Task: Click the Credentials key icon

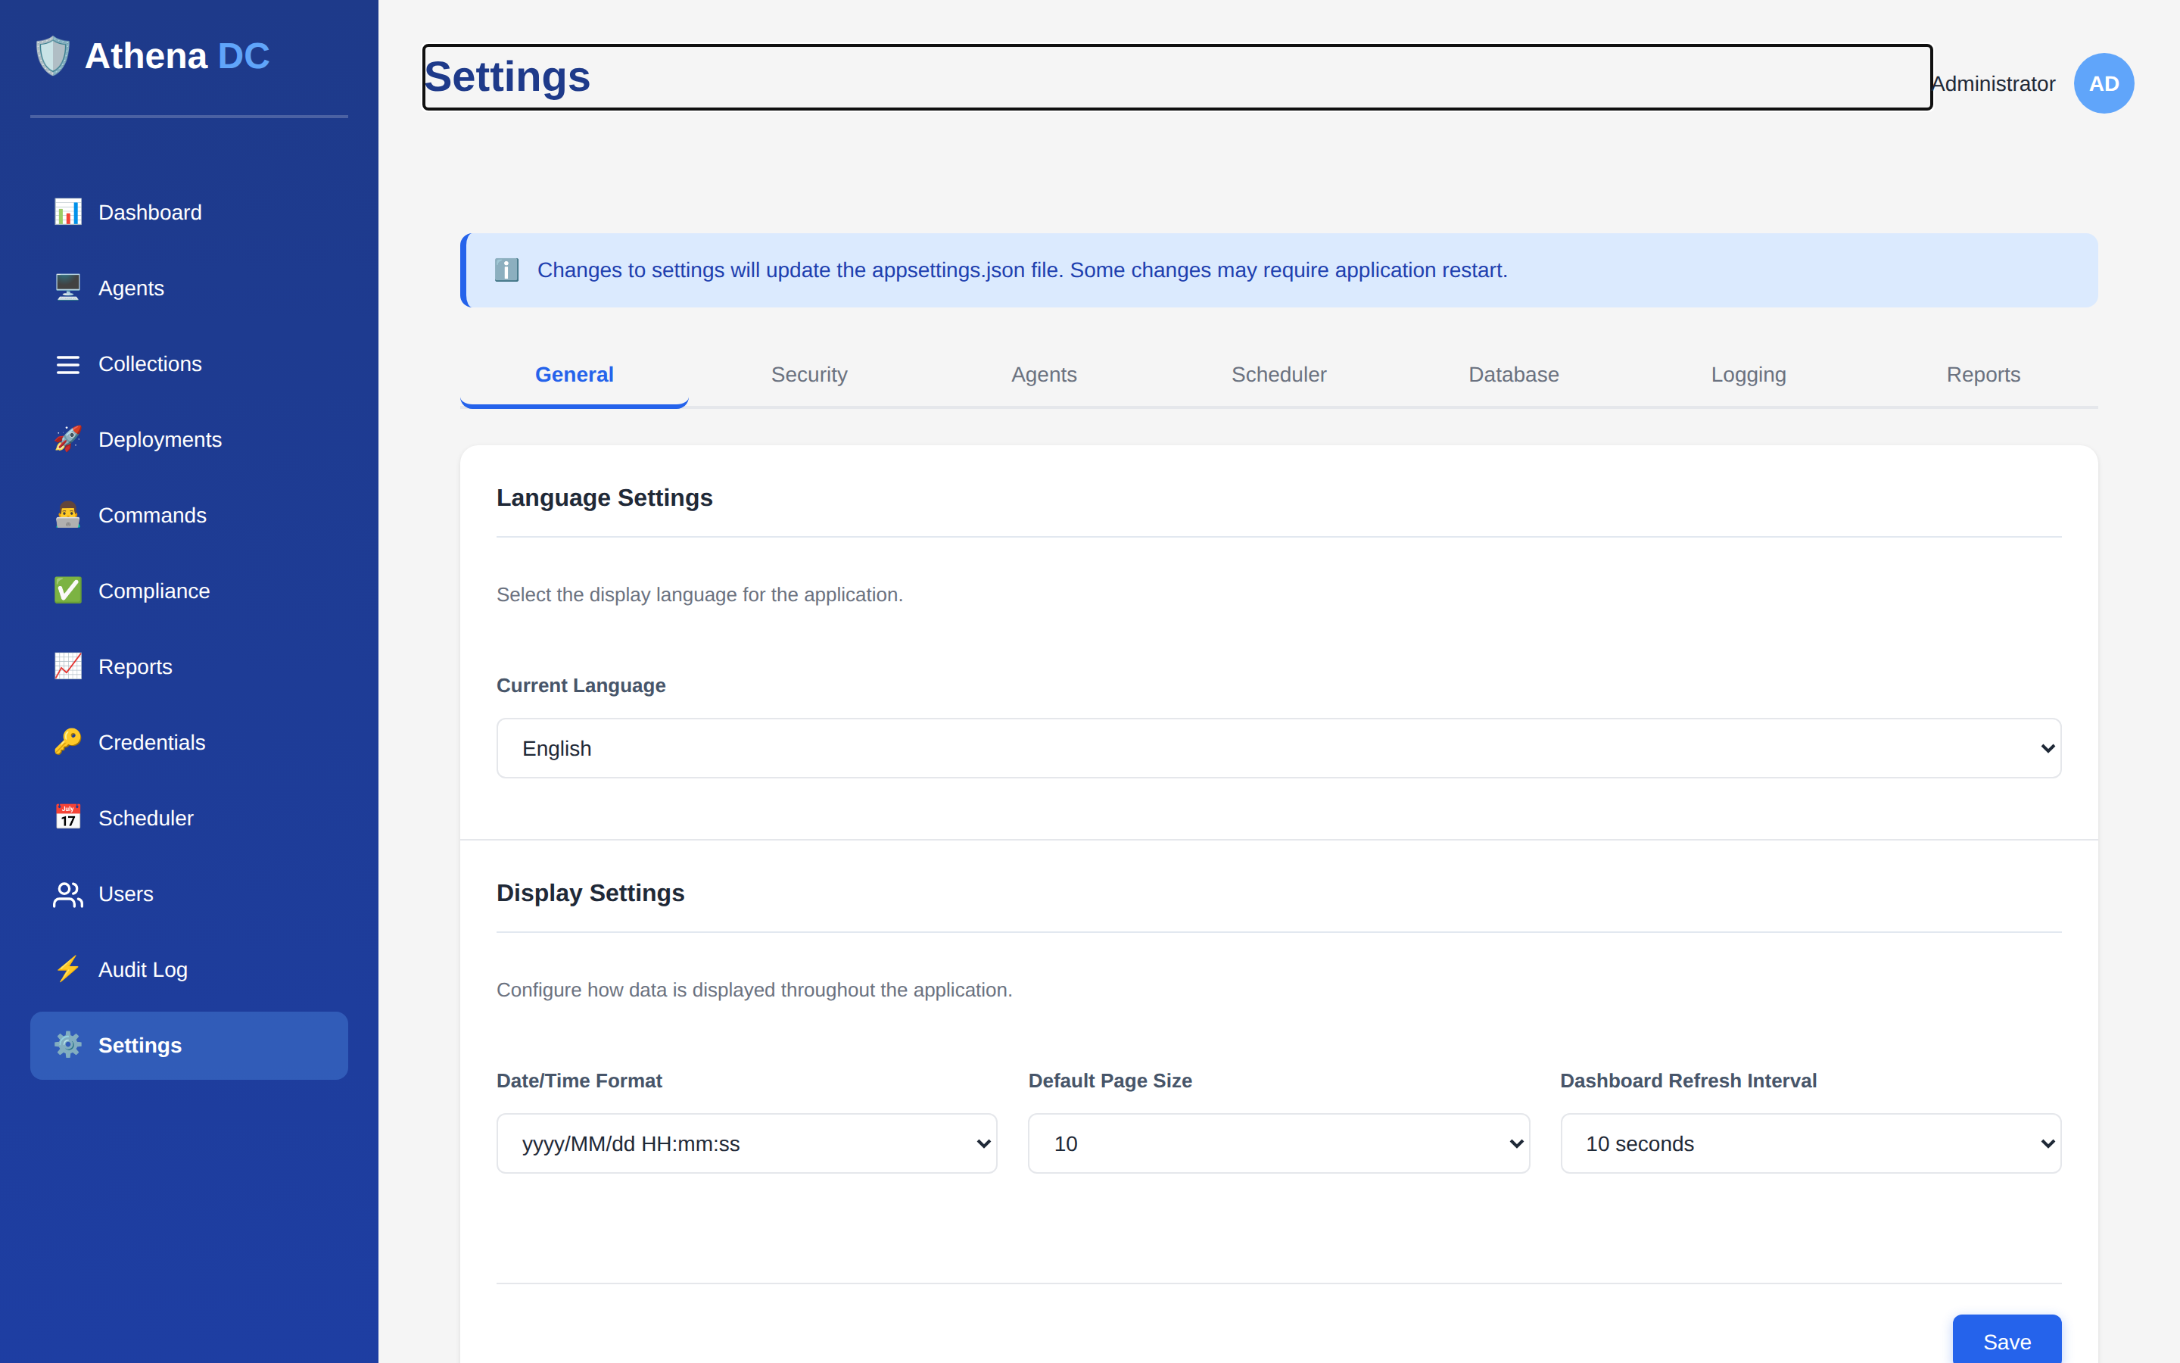Action: (x=67, y=742)
